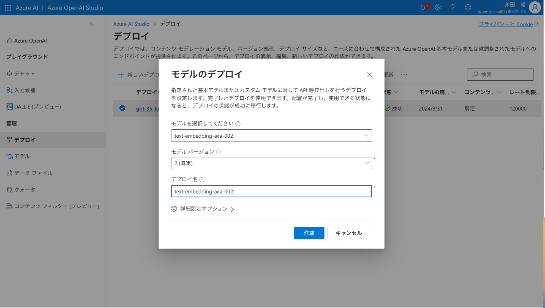Go to Azure OpenAI home in sidebar
The width and height of the screenshot is (545, 308).
(27, 41)
